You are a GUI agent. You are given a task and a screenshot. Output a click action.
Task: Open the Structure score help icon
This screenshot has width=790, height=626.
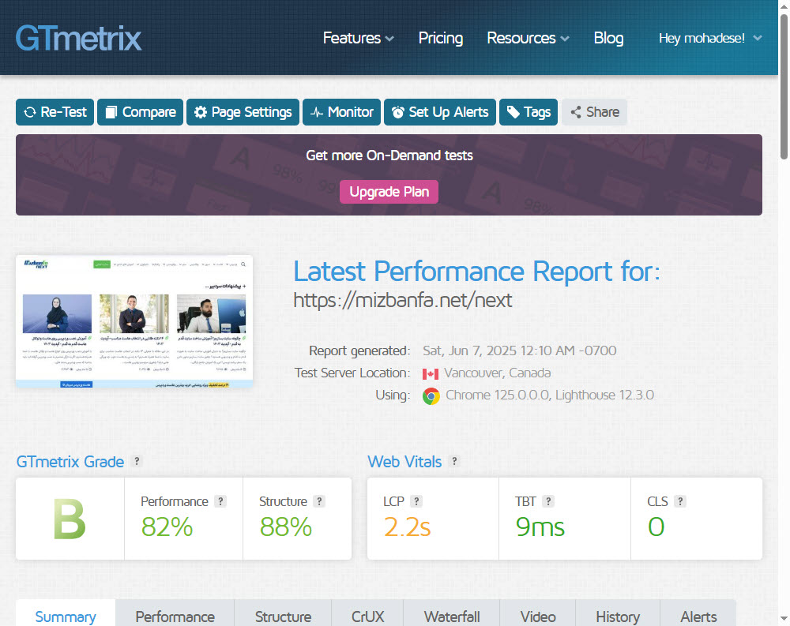[x=319, y=501]
